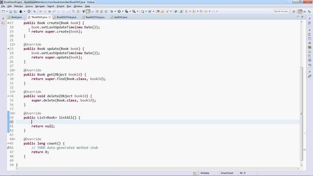Click 'listAll()' in the method declaration
313x176 pixels.
pos(67,117)
